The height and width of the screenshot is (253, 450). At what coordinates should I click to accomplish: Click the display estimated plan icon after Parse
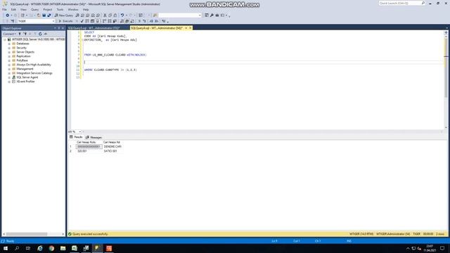click(87, 21)
